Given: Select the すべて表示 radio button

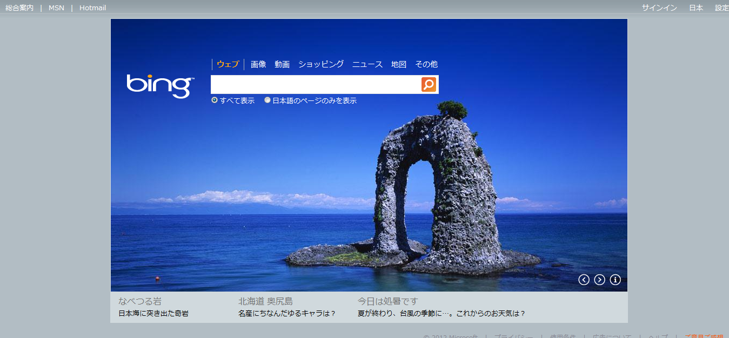Looking at the screenshot, I should tap(215, 100).
